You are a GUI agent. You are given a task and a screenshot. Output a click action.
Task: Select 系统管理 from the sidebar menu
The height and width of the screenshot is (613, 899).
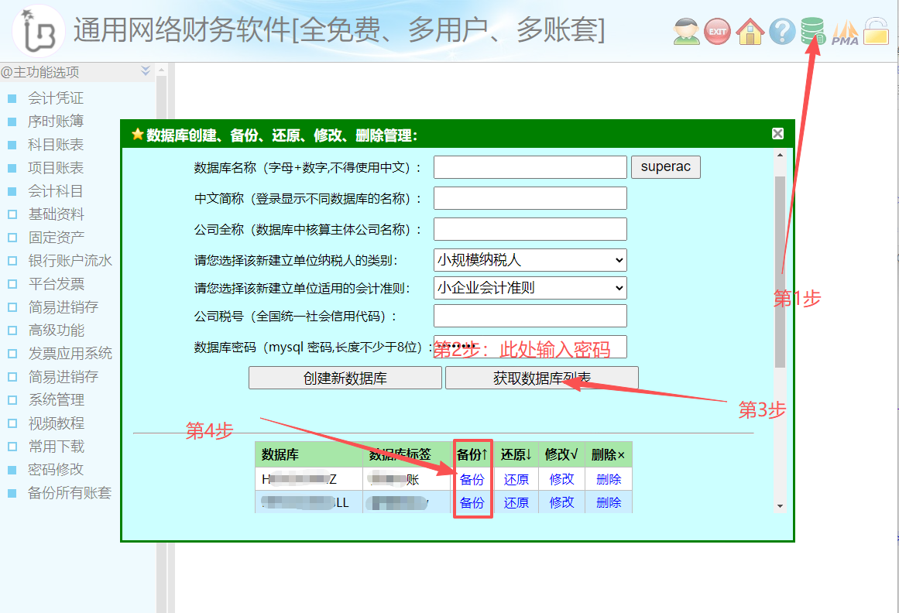[x=56, y=400]
